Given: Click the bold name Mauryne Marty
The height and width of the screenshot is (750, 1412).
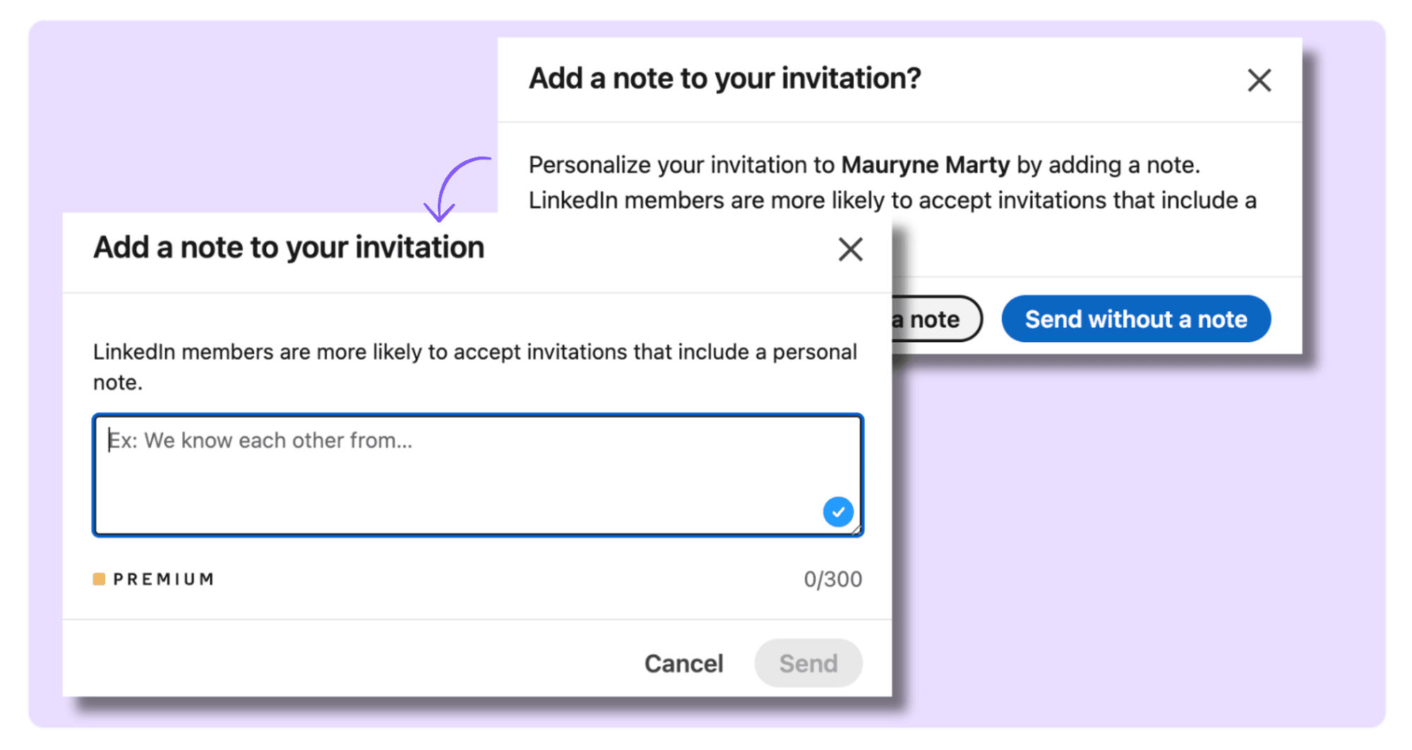Looking at the screenshot, I should (x=926, y=165).
